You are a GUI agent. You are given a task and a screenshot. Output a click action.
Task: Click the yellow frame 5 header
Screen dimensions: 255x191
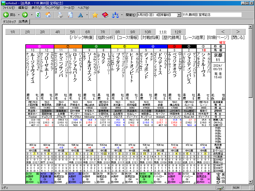tap(125, 46)
